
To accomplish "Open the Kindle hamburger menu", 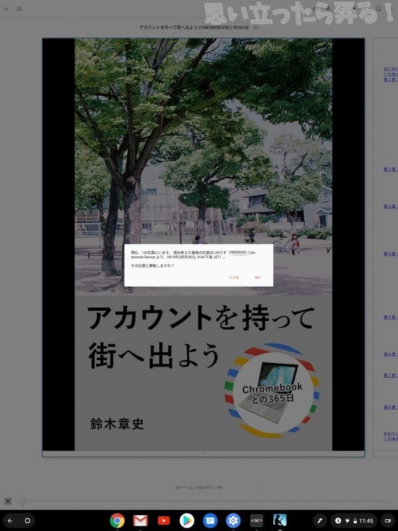I will pyautogui.click(x=19, y=9).
